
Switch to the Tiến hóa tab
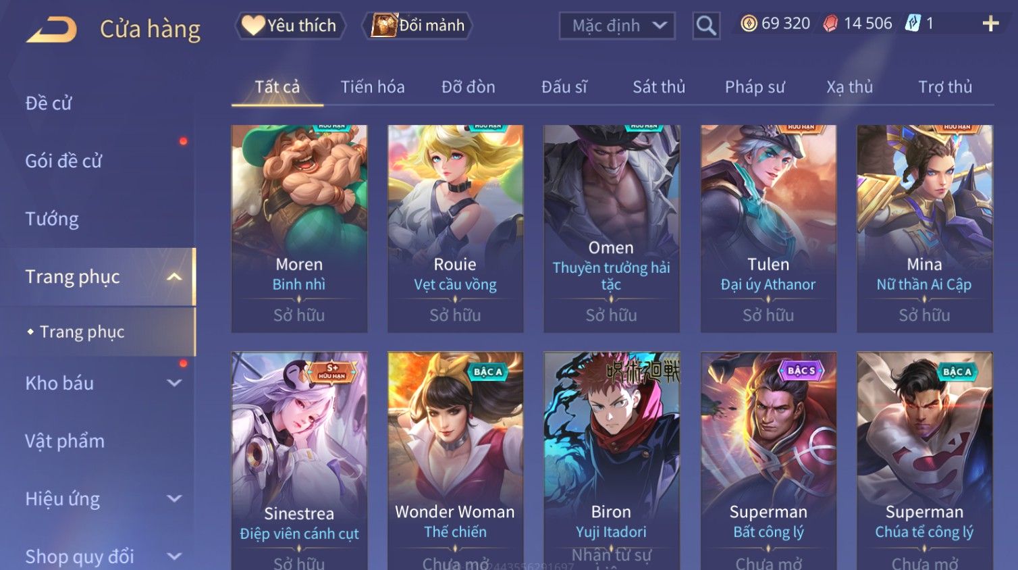pos(373,87)
